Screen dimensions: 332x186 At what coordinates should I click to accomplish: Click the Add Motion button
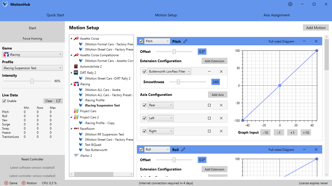tap(316, 28)
